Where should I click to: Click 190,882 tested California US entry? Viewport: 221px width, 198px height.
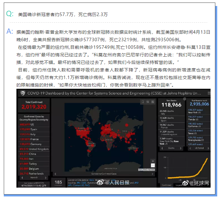point(199,125)
